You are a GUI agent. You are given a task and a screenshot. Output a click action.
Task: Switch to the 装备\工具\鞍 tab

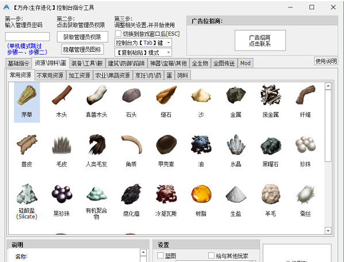point(87,64)
